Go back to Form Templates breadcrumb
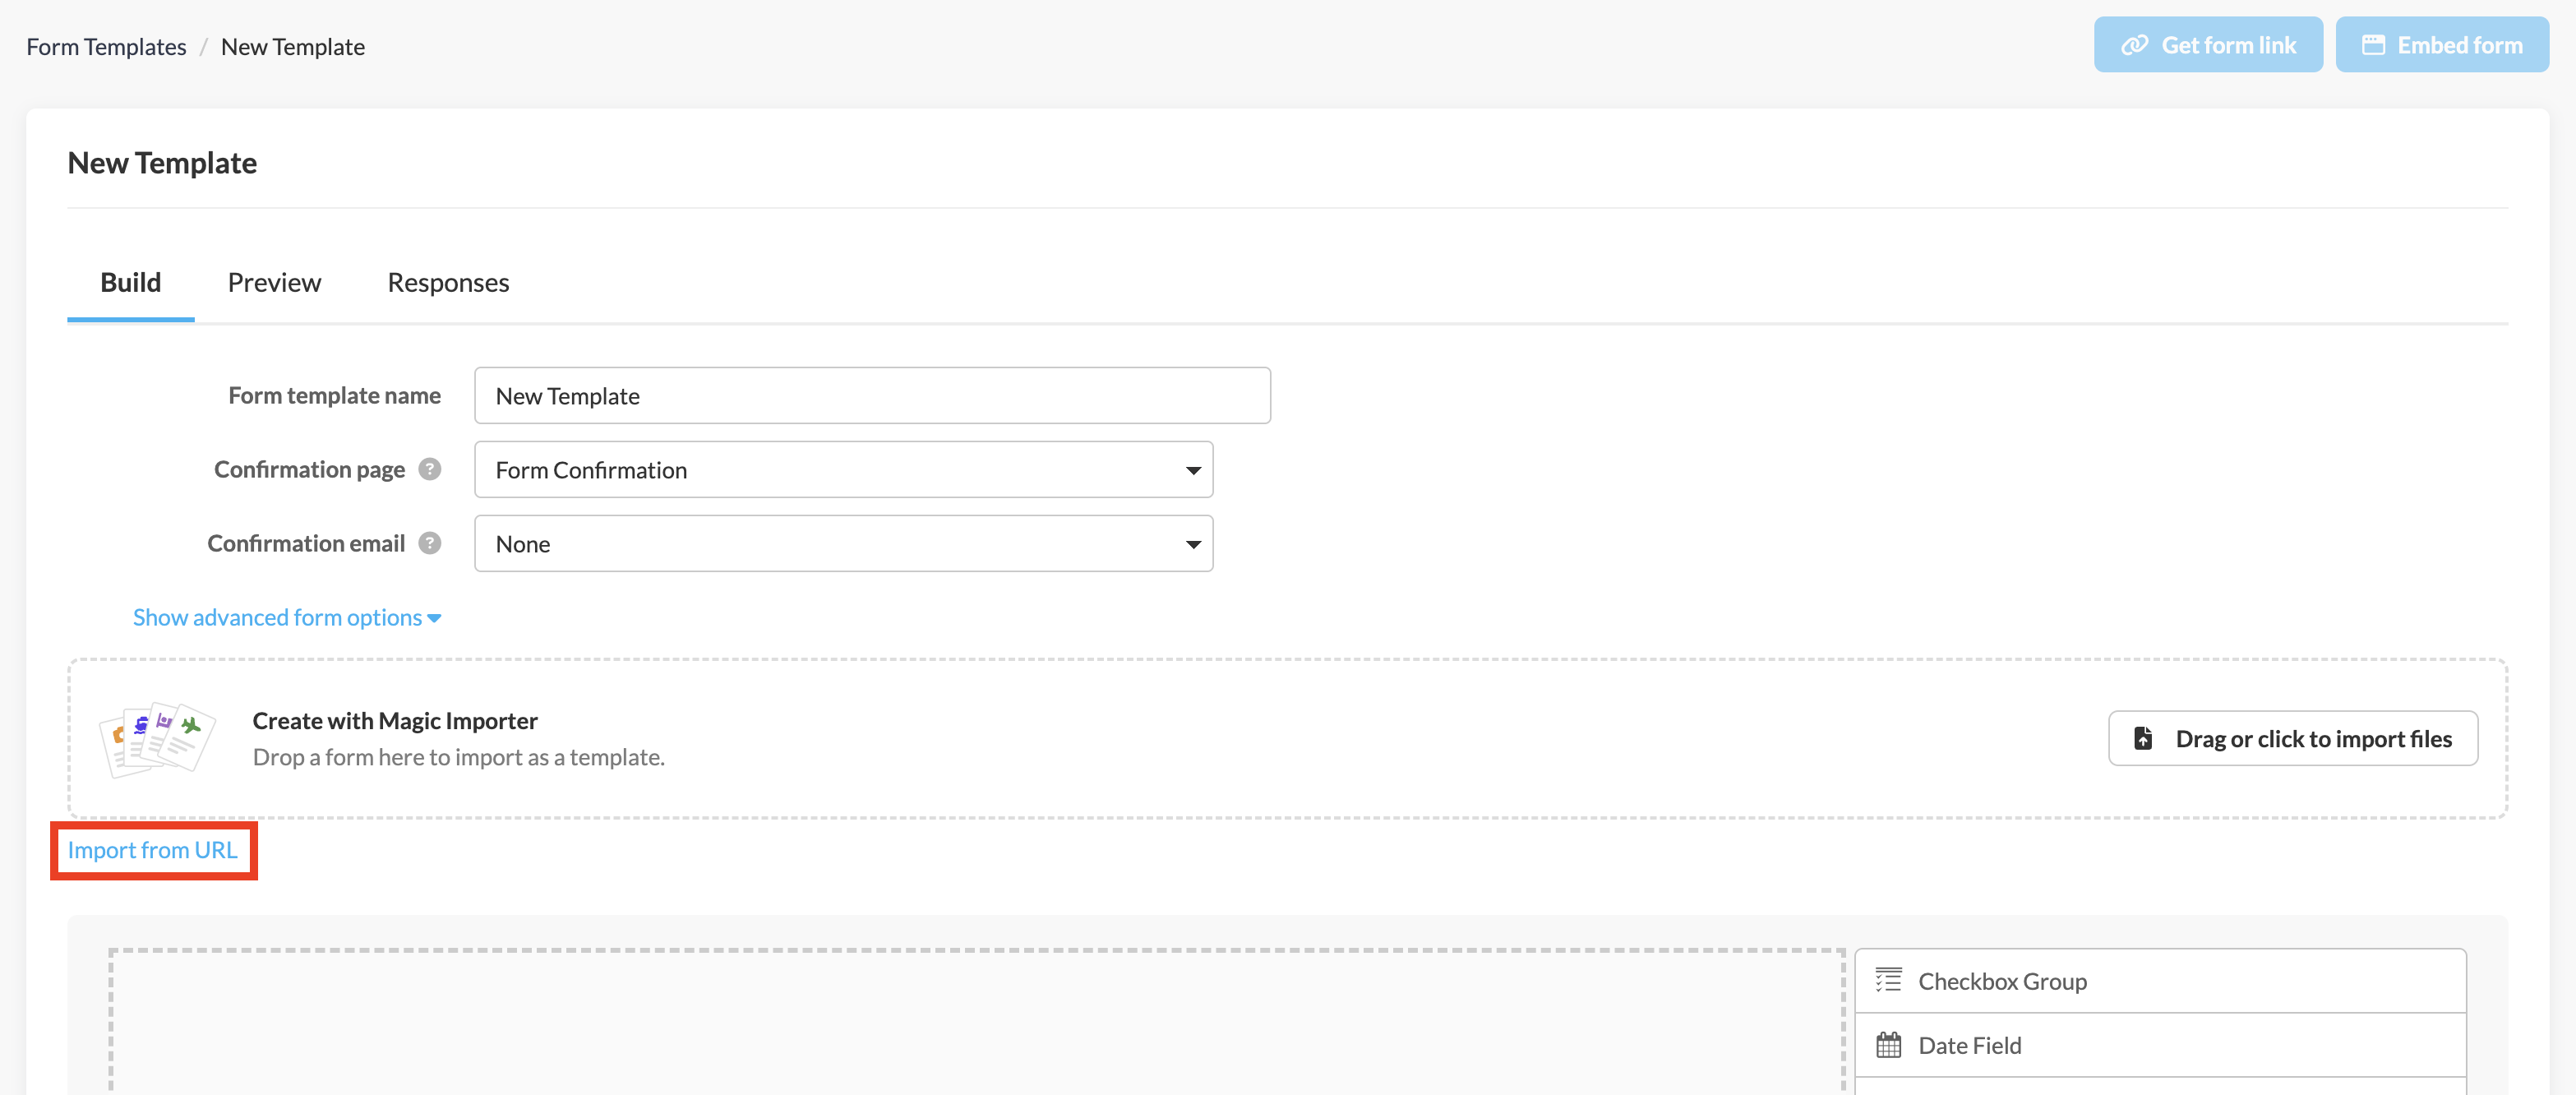The image size is (2576, 1095). pos(106,47)
